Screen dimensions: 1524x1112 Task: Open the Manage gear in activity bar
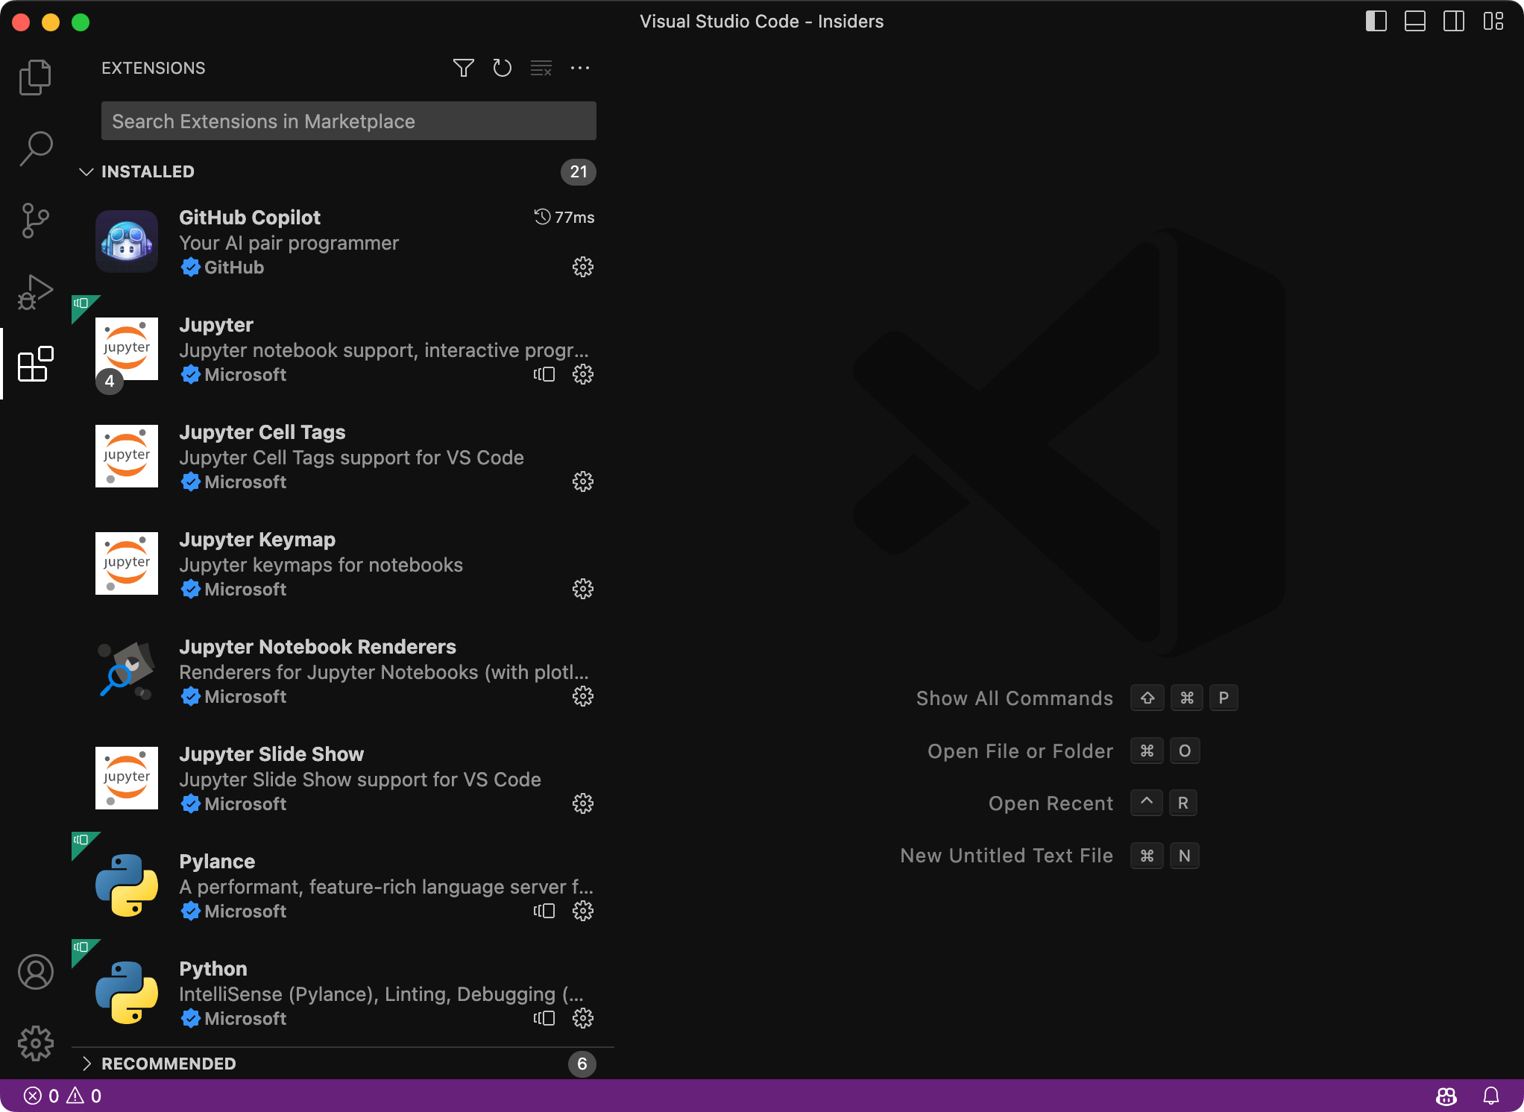(35, 1043)
